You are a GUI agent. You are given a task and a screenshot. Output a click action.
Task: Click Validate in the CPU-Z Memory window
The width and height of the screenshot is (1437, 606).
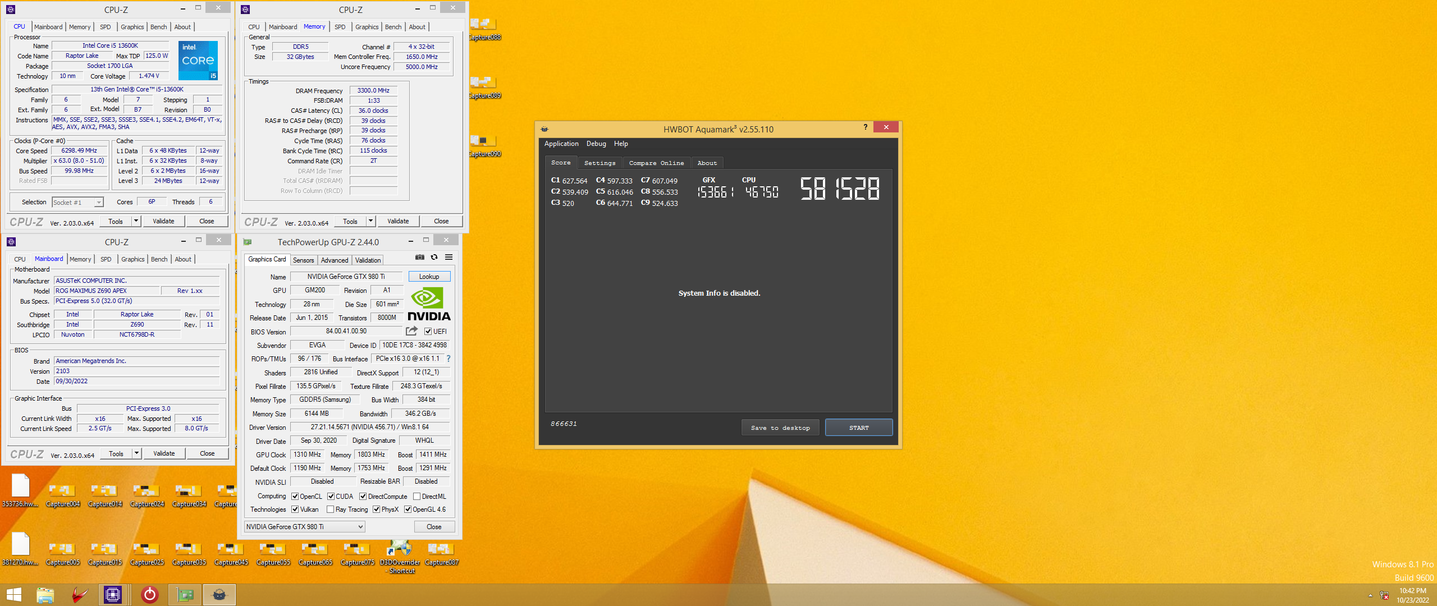[x=398, y=221]
